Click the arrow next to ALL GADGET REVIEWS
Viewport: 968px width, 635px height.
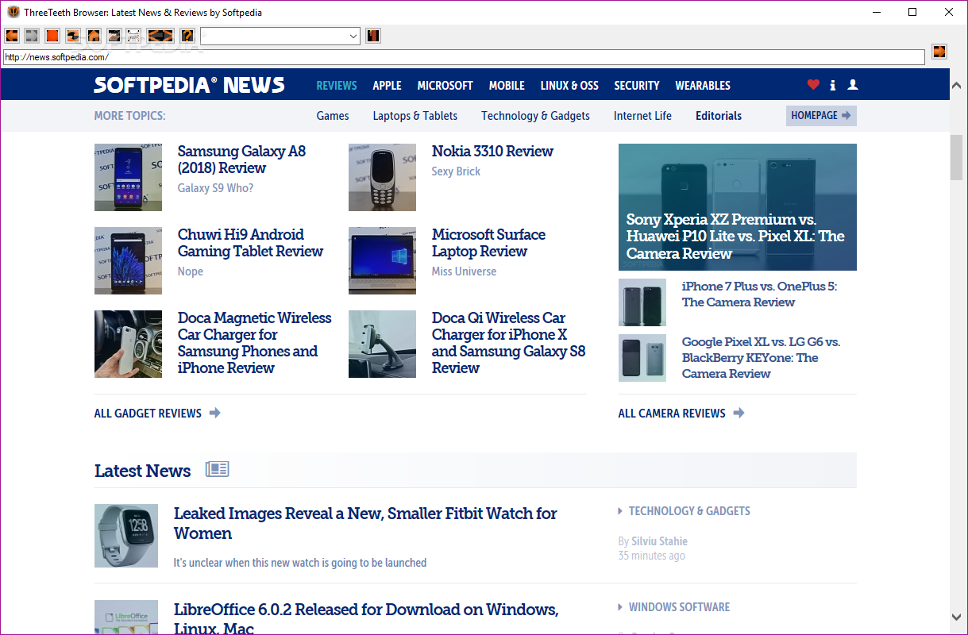[x=215, y=413]
